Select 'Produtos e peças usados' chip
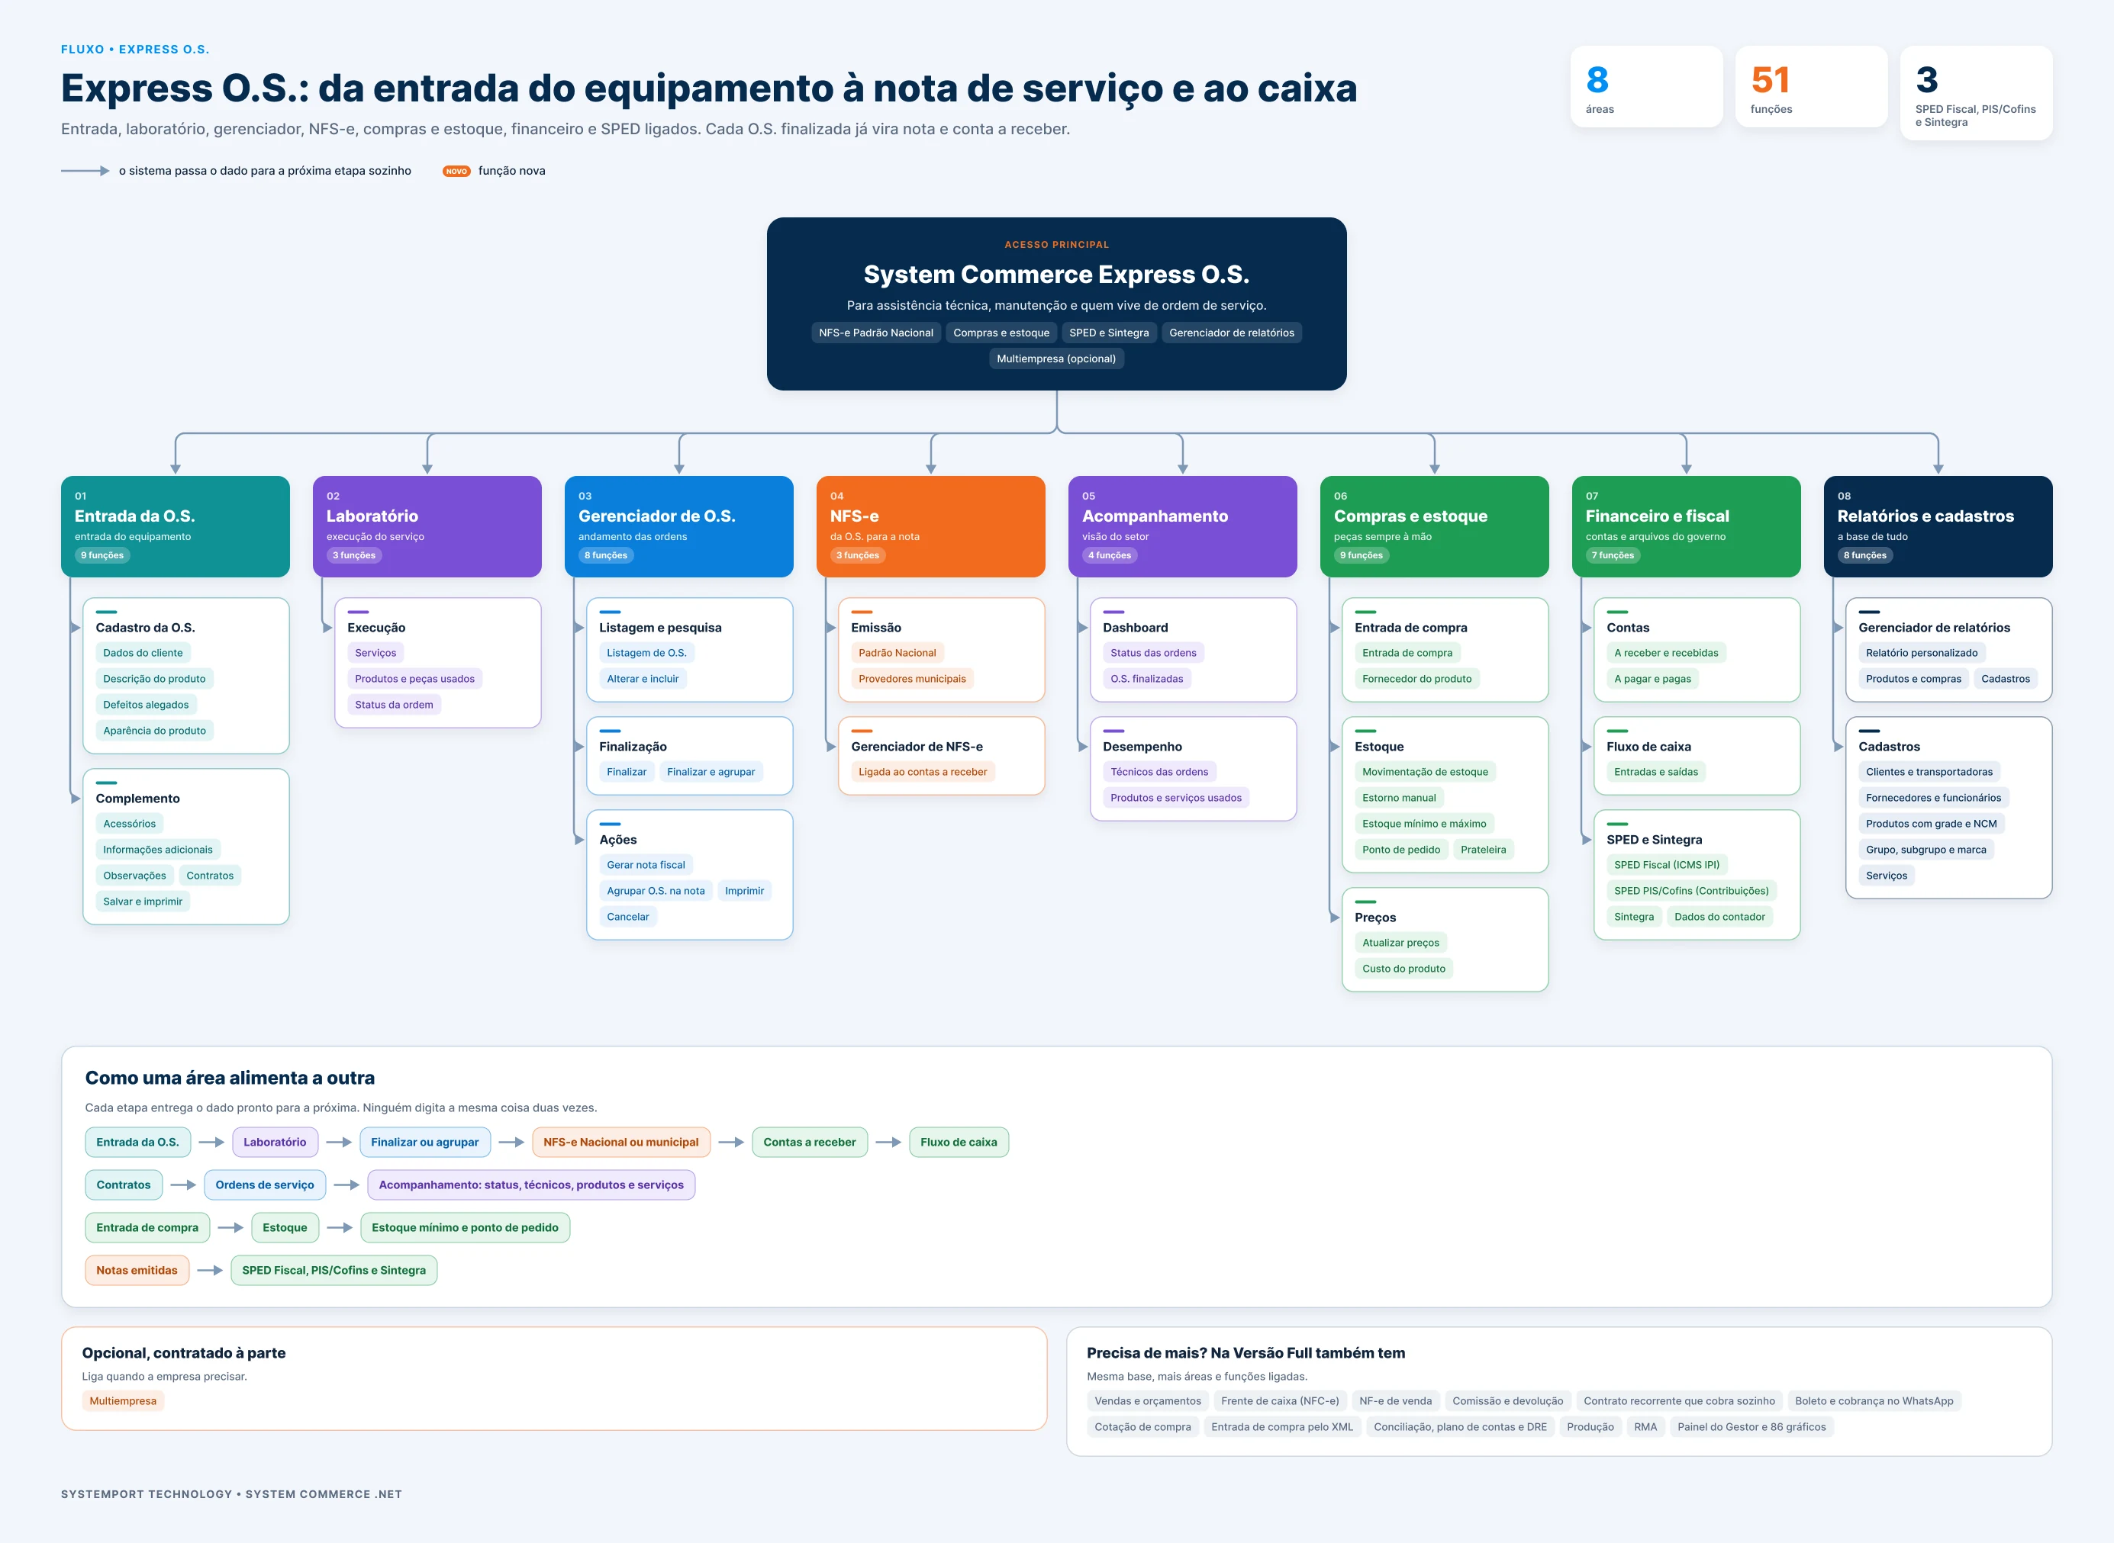Screen dimensions: 2114x1543 pos(415,679)
